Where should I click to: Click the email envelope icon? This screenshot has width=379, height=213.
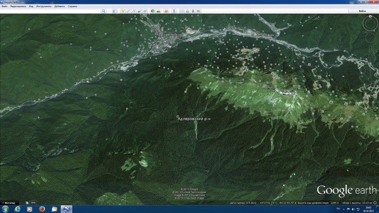coord(182,11)
